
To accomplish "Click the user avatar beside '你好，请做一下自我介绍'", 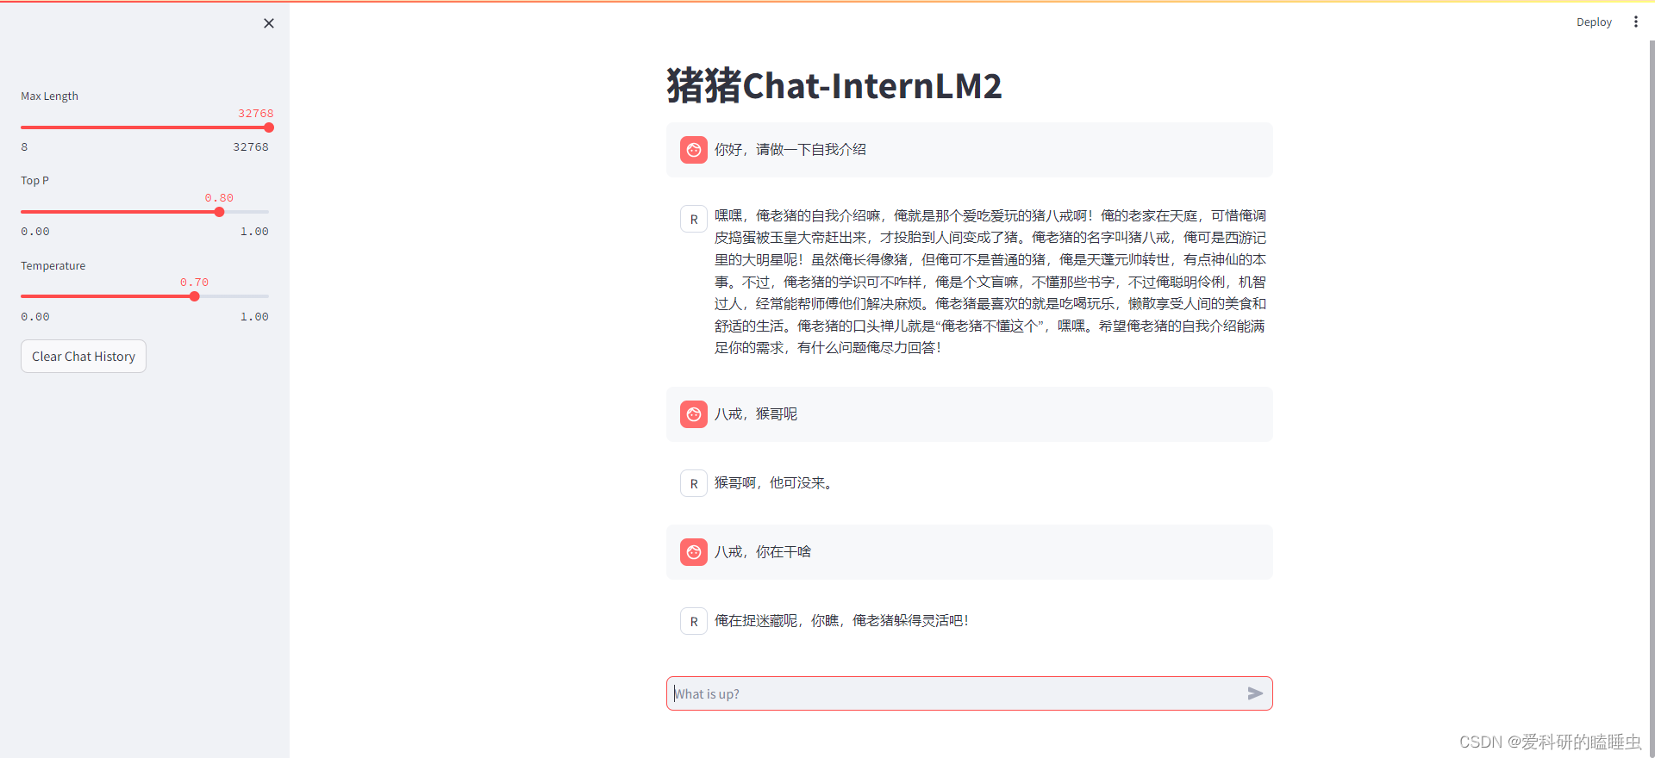I will click(x=694, y=150).
